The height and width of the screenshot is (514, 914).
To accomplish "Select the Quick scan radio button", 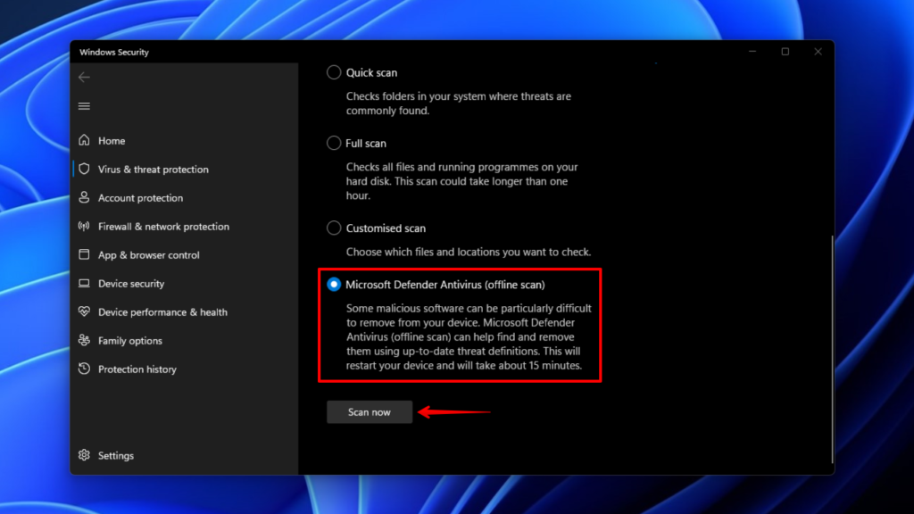I will click(x=334, y=72).
